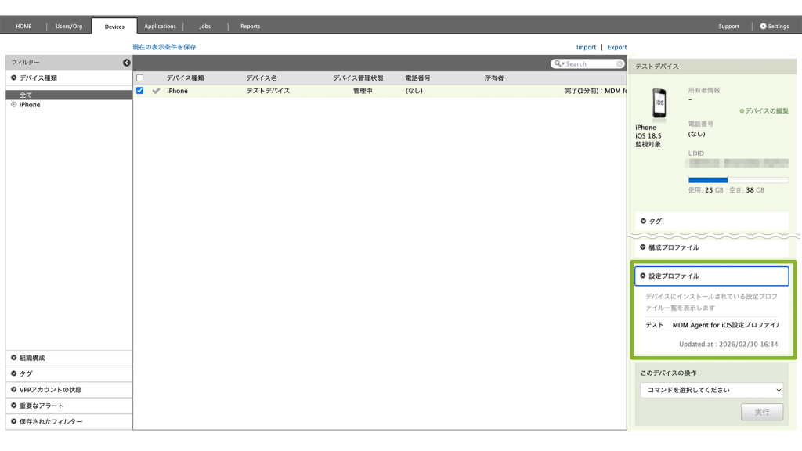Click the Settings gear icon
Viewport: 802px width, 451px height.
tap(764, 27)
